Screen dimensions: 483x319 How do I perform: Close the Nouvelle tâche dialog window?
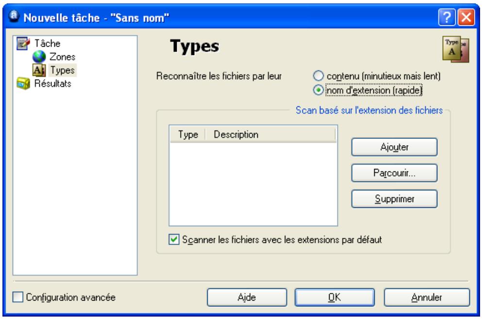pyautogui.click(x=466, y=17)
